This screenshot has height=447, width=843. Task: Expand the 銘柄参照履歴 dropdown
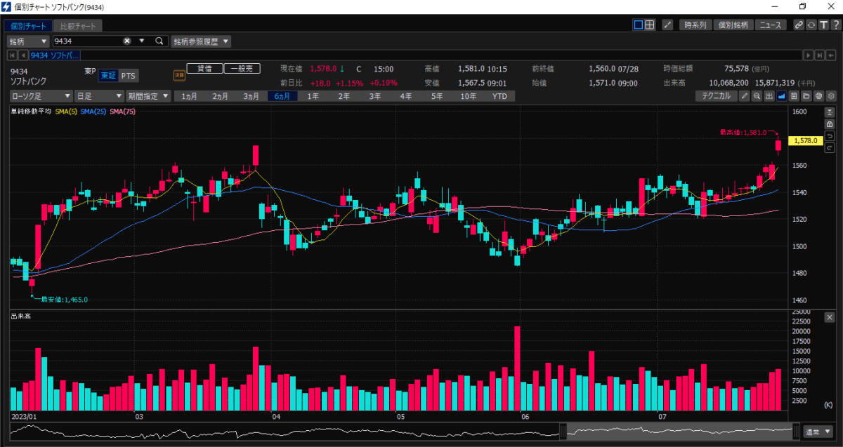click(201, 41)
